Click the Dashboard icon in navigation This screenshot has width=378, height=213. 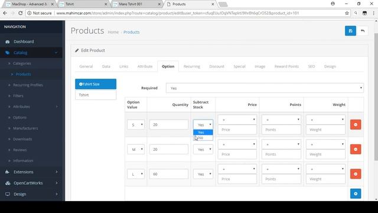pos(8,41)
